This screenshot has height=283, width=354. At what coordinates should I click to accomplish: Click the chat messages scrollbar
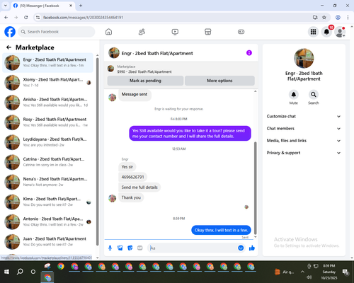255,188
